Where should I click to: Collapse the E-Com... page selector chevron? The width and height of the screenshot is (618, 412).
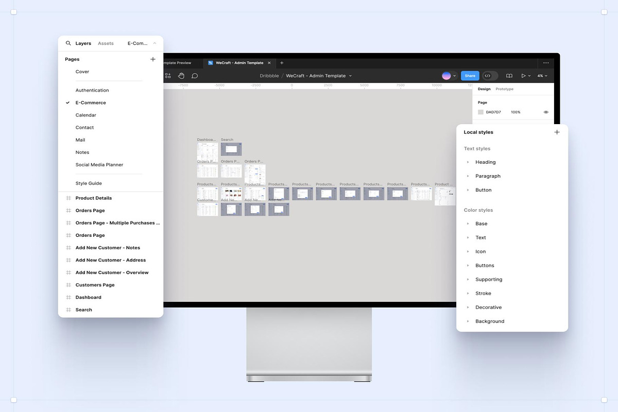click(x=154, y=43)
